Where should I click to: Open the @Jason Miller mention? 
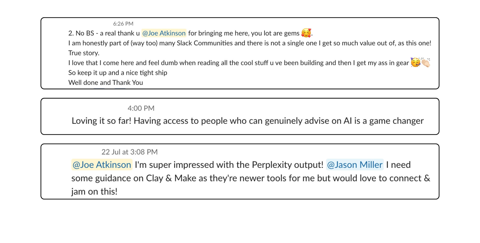(x=354, y=165)
